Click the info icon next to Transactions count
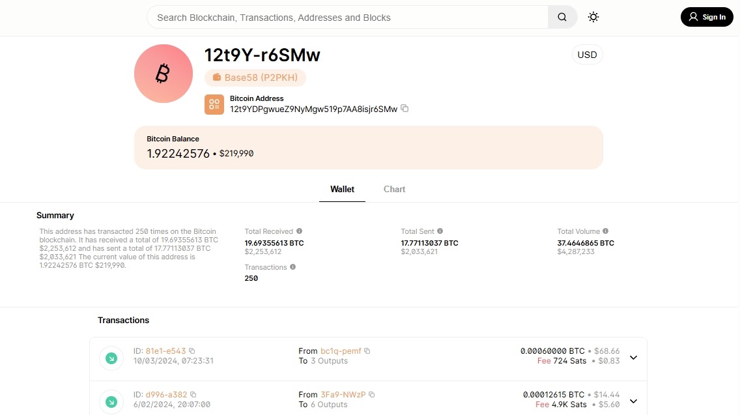Viewport: 740px width, 415px height. 292,266
